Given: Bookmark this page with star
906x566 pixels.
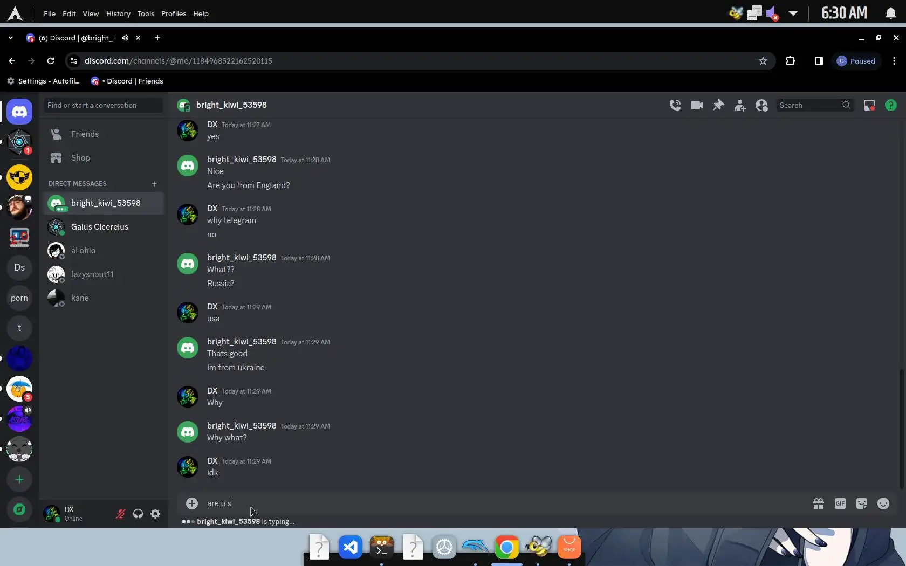Looking at the screenshot, I should pyautogui.click(x=763, y=61).
